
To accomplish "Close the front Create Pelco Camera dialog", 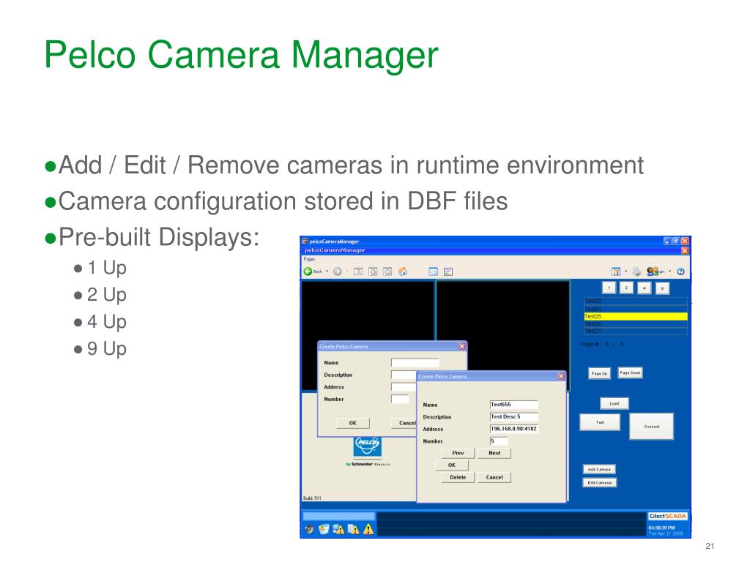I will (x=561, y=377).
